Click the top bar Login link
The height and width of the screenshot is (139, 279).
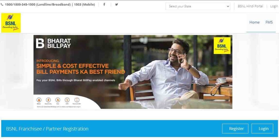pyautogui.click(x=274, y=6)
